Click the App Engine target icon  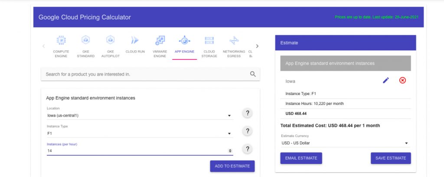(x=184, y=40)
